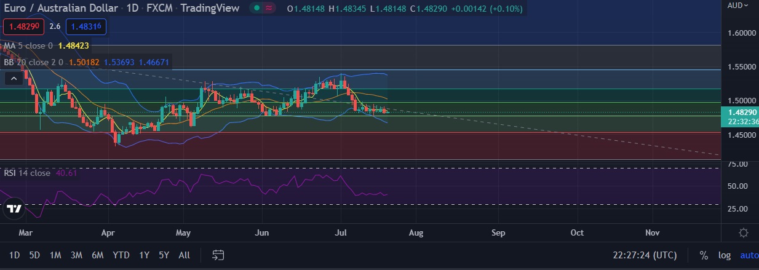759x270 pixels.
Task: Select the 3M date range
Action: [x=76, y=255]
